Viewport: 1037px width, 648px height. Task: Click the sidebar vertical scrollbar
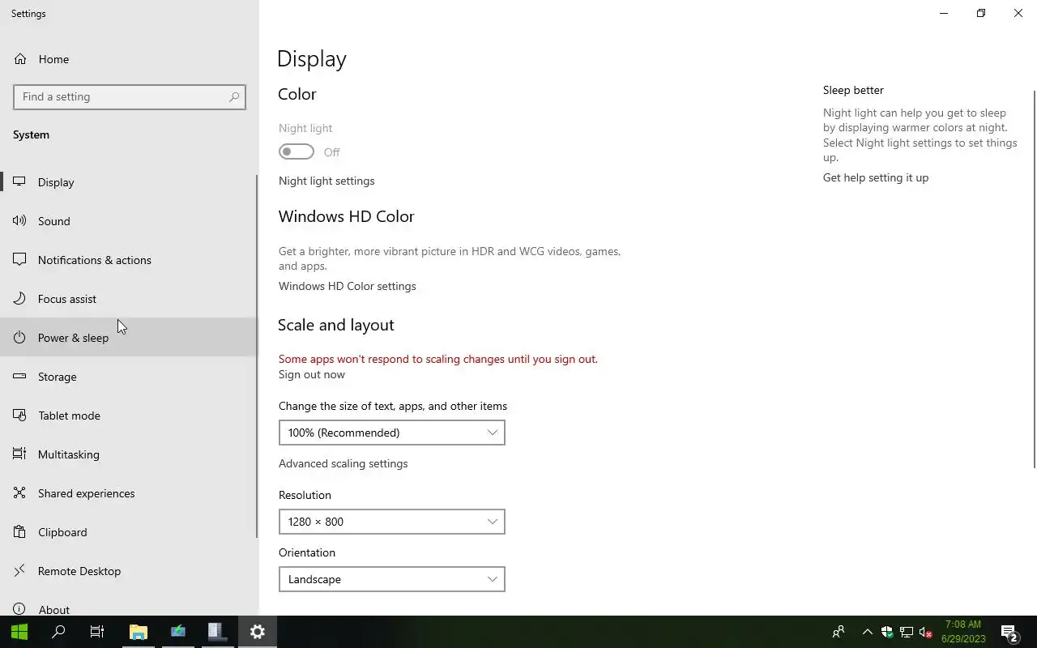click(257, 356)
